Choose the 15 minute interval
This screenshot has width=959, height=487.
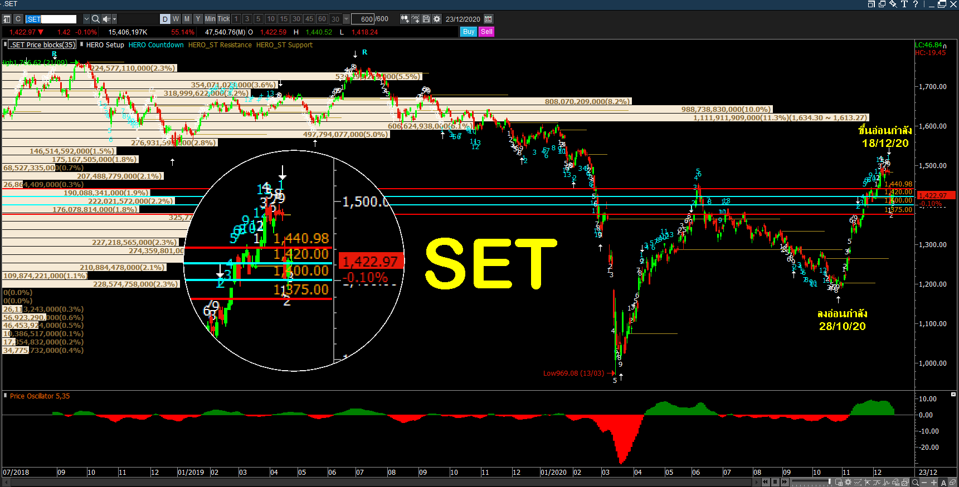284,19
